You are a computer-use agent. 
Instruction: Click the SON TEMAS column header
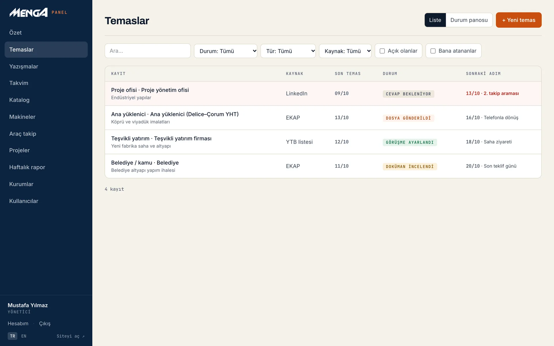(x=348, y=74)
